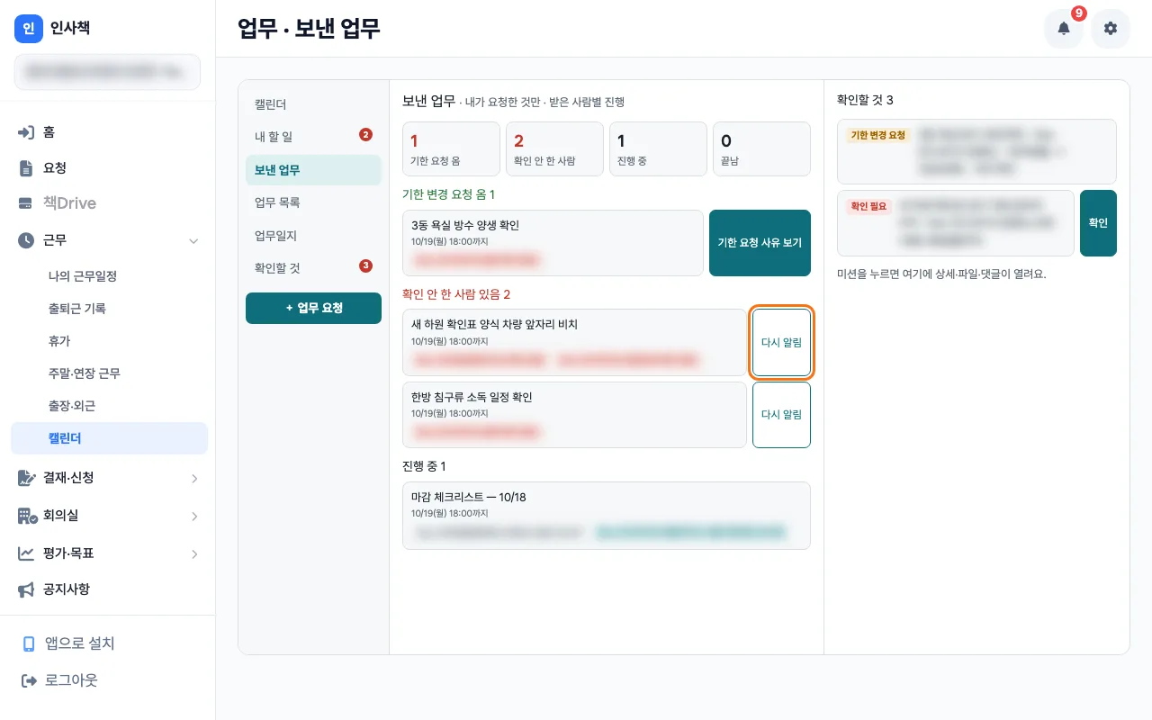Open the 캘린더 tab in task panel
The width and height of the screenshot is (1152, 720).
pos(313,104)
